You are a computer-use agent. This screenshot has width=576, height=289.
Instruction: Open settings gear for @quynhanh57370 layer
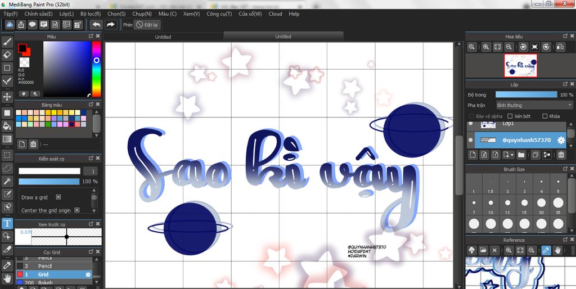pyautogui.click(x=561, y=140)
